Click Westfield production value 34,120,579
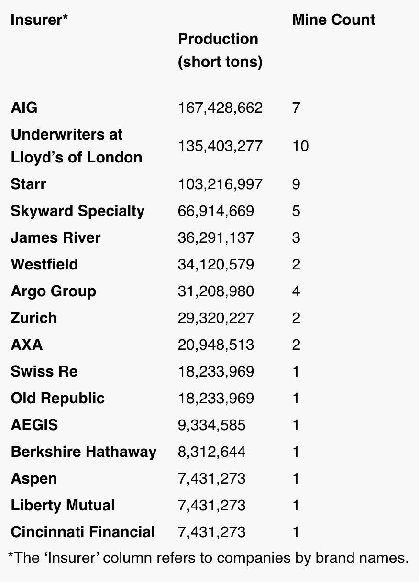Screen dimensions: 419x582 point(216,264)
